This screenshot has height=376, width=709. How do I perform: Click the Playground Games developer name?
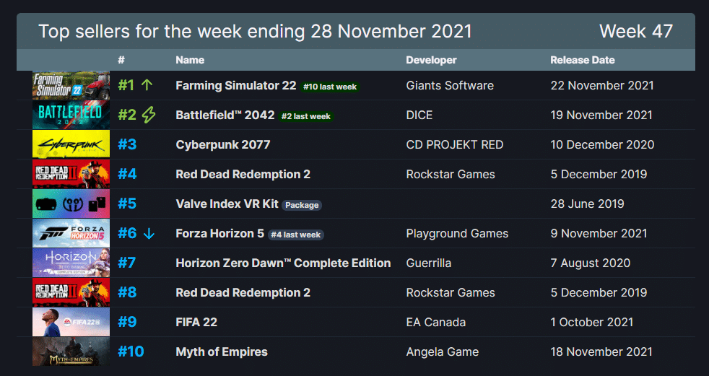click(457, 234)
